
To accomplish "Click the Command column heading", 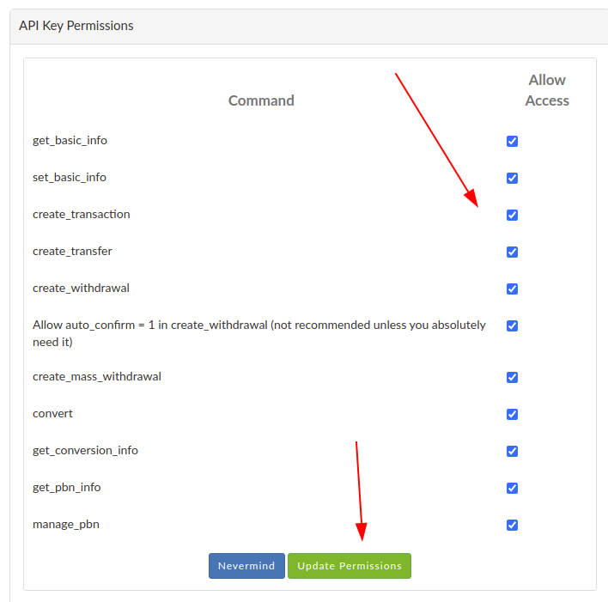I will point(261,100).
